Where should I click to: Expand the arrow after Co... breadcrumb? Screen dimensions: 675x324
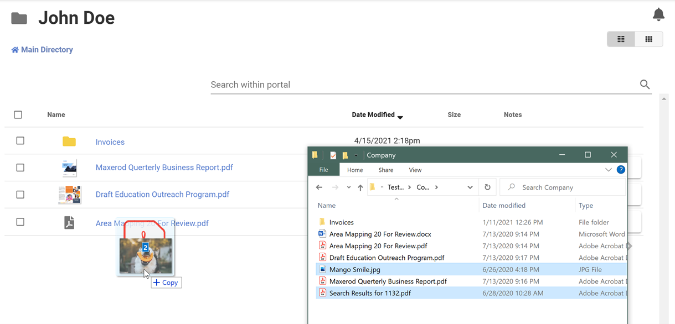(436, 187)
